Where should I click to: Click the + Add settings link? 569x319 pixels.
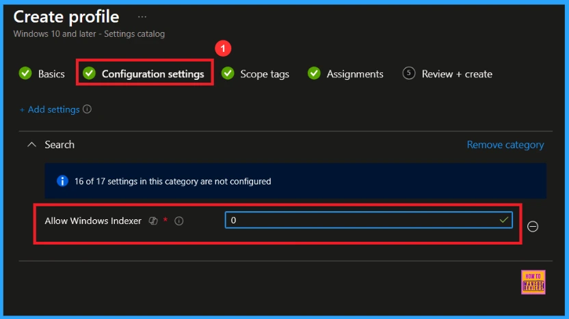pos(50,109)
